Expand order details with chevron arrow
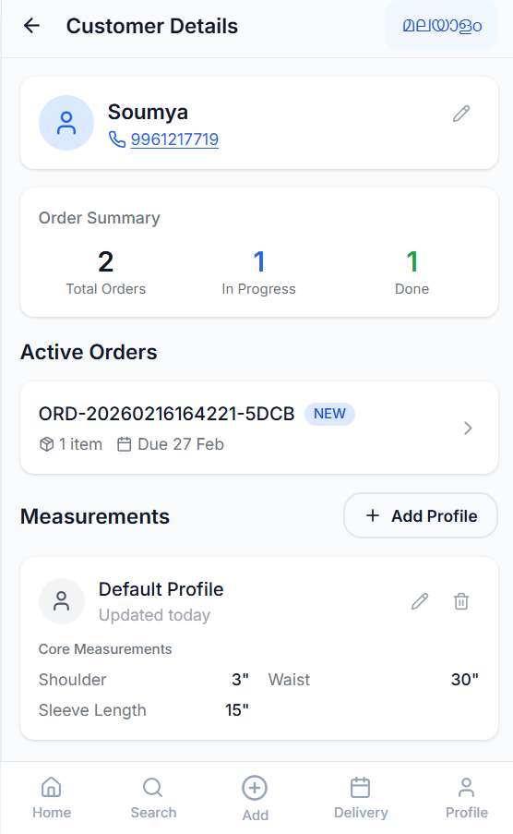 tap(468, 429)
